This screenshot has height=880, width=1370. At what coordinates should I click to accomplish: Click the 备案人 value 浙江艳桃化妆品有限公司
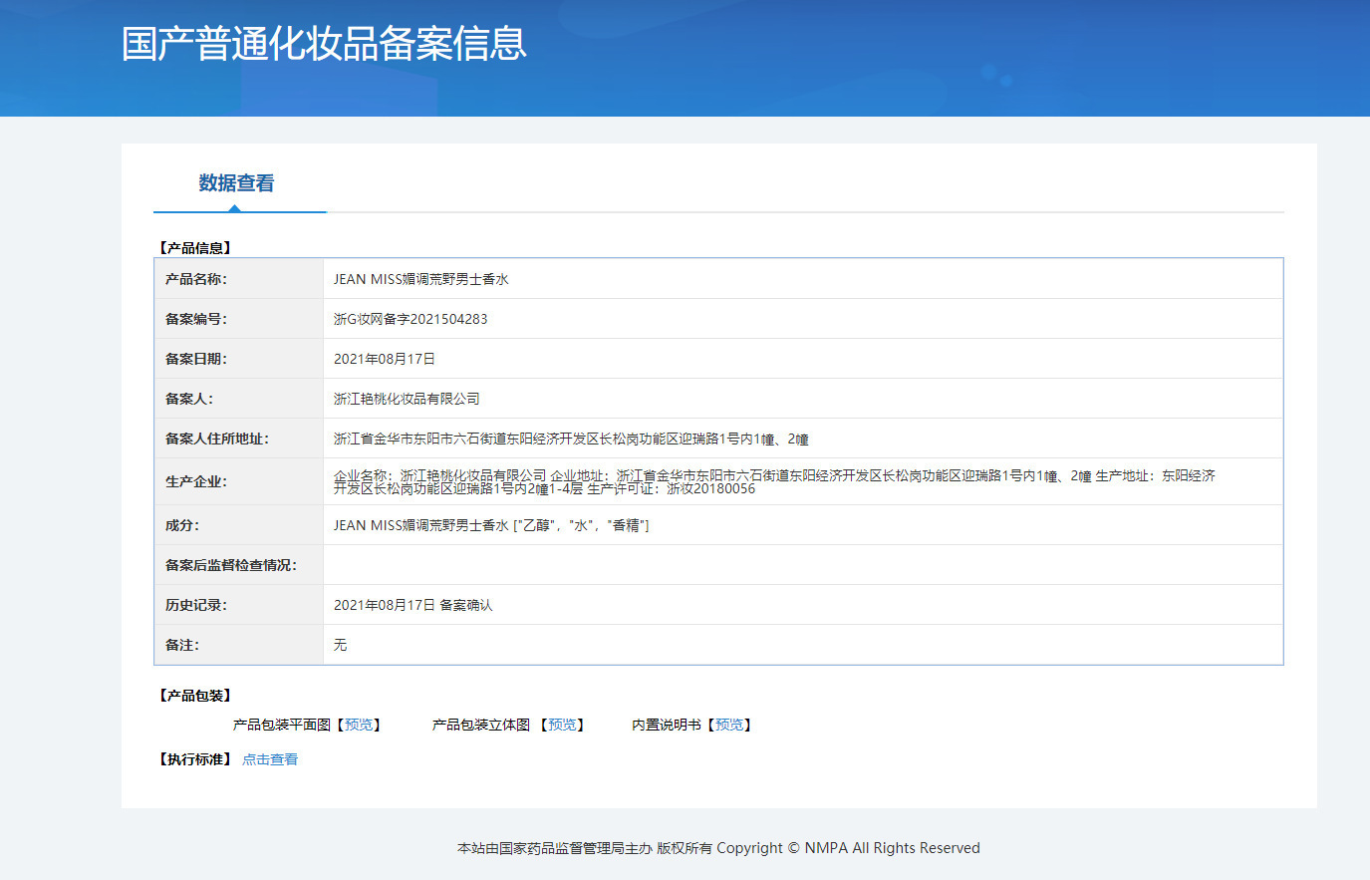tap(407, 400)
